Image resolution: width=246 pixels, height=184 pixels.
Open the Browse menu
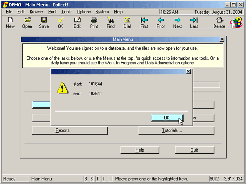[x=36, y=12]
